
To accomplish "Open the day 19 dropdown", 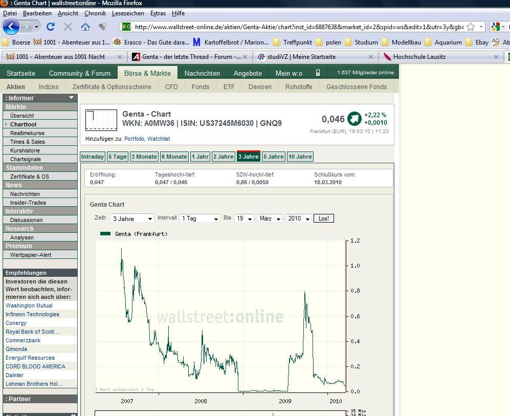I will [x=245, y=218].
